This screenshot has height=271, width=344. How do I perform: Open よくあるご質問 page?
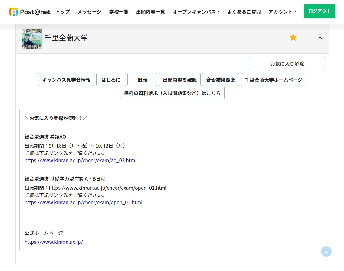coord(244,12)
